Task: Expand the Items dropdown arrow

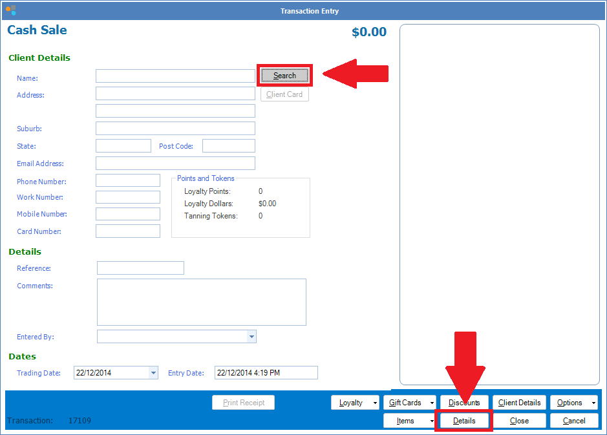Action: (x=431, y=421)
